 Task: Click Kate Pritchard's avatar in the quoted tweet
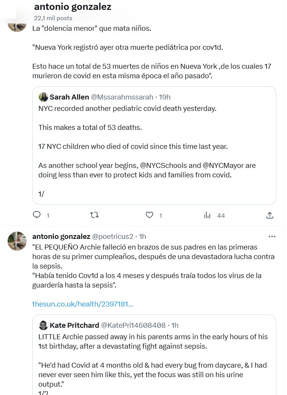[43, 325]
